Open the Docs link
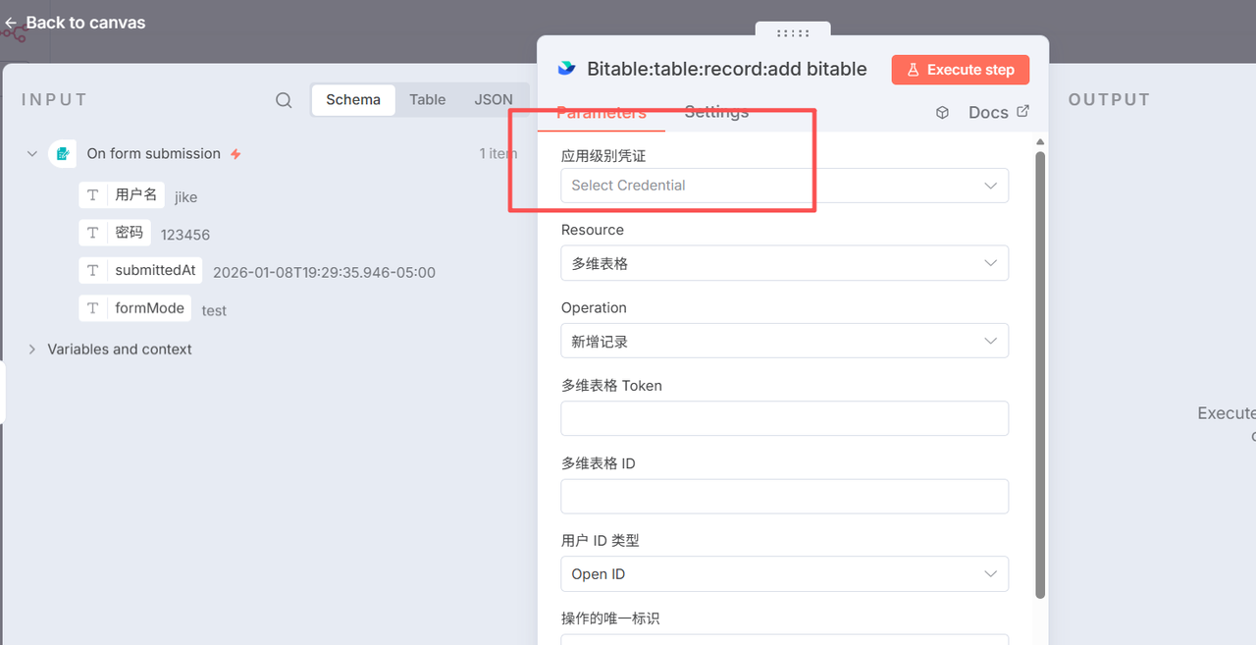1256x645 pixels. (999, 112)
